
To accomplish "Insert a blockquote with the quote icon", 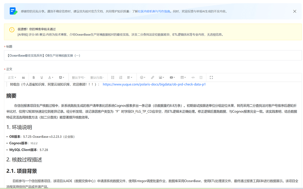I will [x=23, y=78].
